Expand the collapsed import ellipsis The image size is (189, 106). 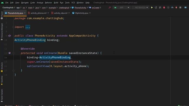pos(27,27)
